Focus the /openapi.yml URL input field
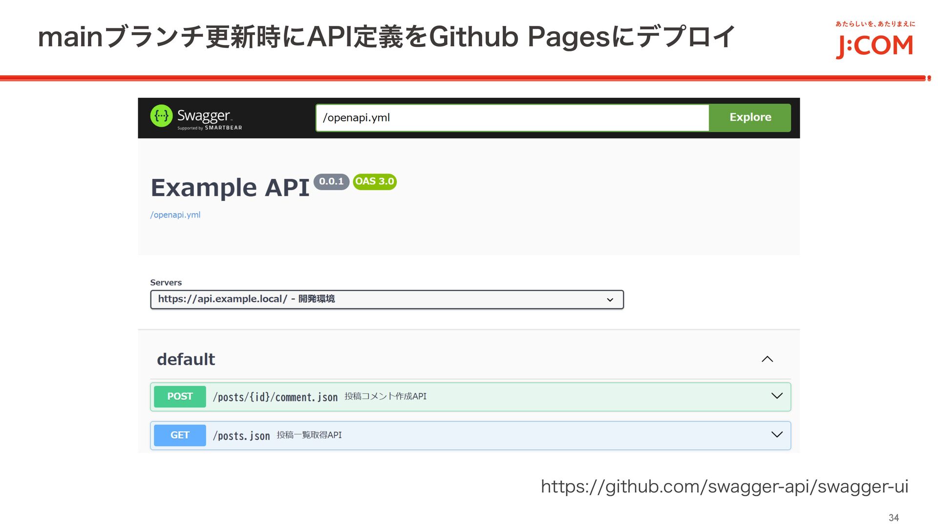The height and width of the screenshot is (528, 938). click(512, 117)
